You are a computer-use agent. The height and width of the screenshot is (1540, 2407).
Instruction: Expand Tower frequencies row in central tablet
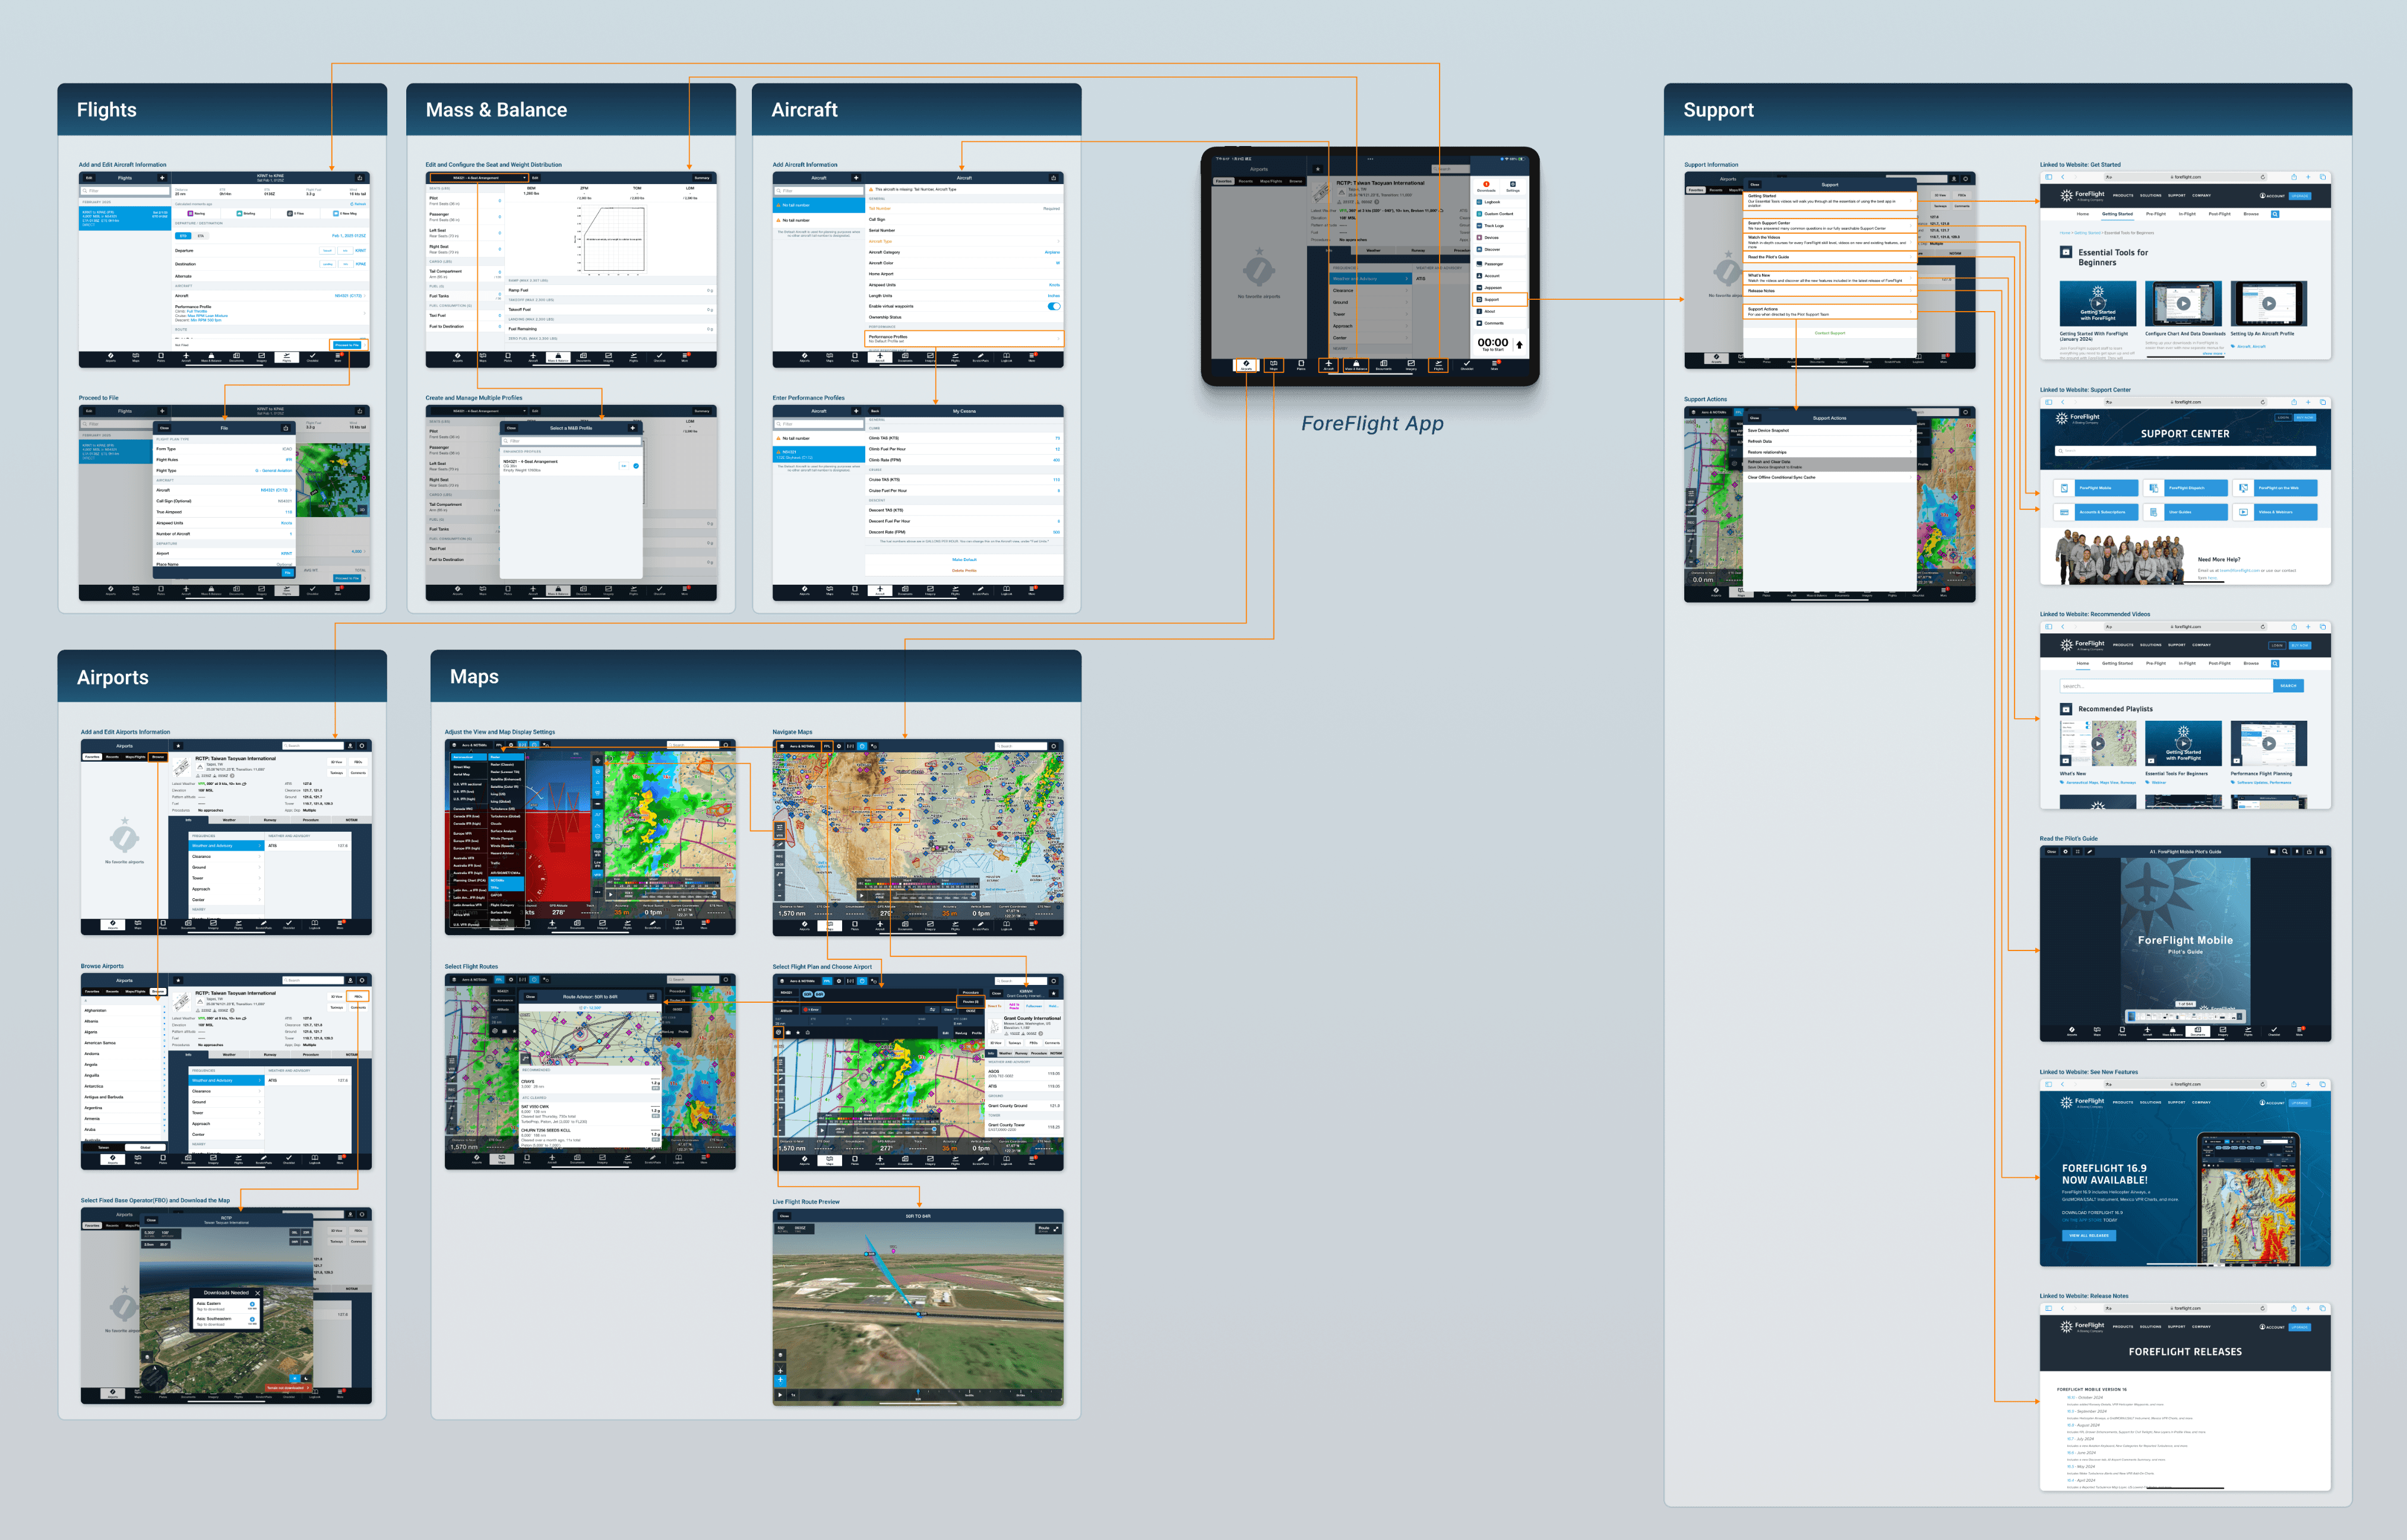pos(1369,314)
